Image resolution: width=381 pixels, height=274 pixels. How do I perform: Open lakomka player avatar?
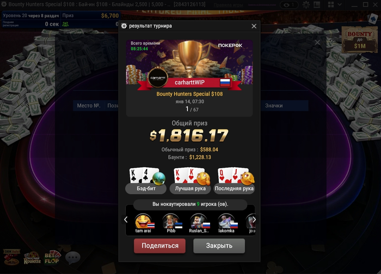pos(226,221)
